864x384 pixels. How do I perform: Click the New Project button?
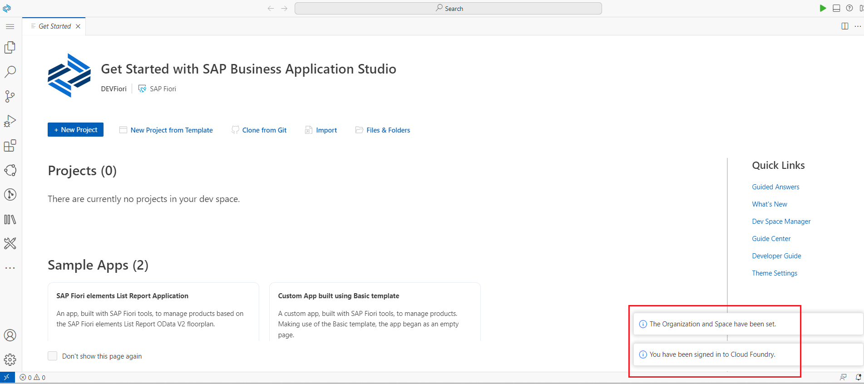(x=75, y=130)
